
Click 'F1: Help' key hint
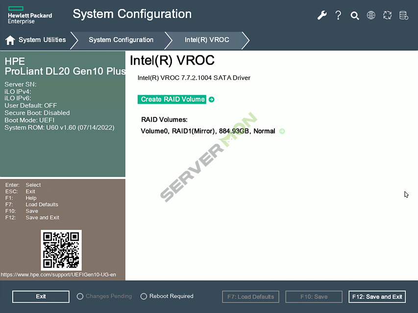click(x=21, y=198)
